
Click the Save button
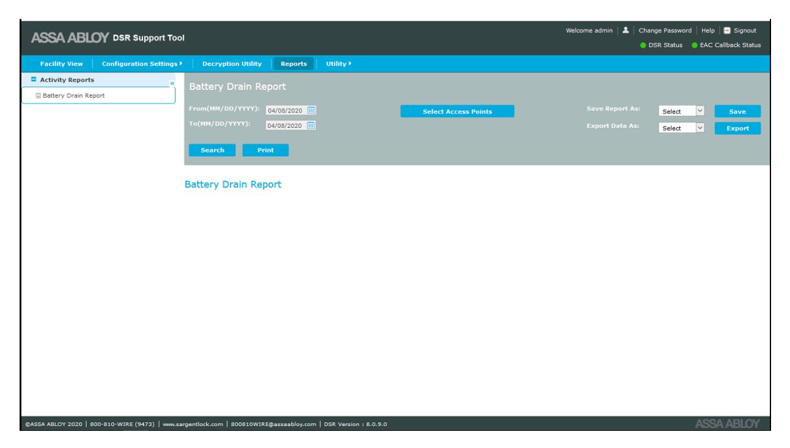(x=737, y=111)
